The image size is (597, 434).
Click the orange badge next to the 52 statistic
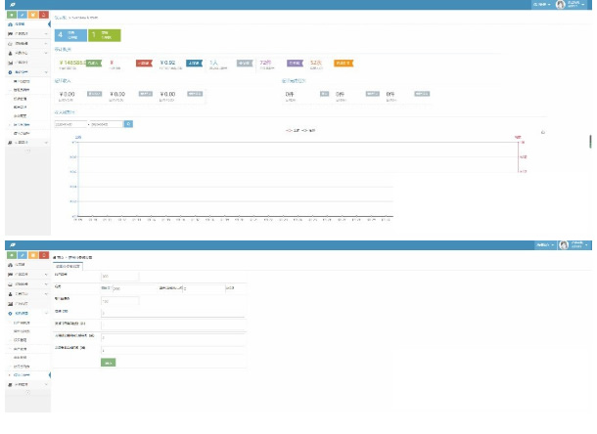344,64
